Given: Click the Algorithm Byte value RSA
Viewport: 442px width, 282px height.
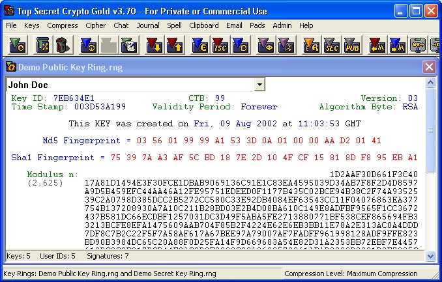Looking at the screenshot, I should 410,107.
